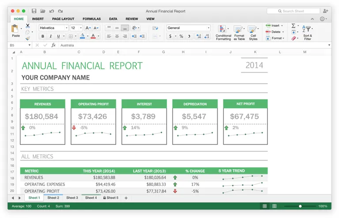
Task: Open a file with the folder icon
Action: 42,11
